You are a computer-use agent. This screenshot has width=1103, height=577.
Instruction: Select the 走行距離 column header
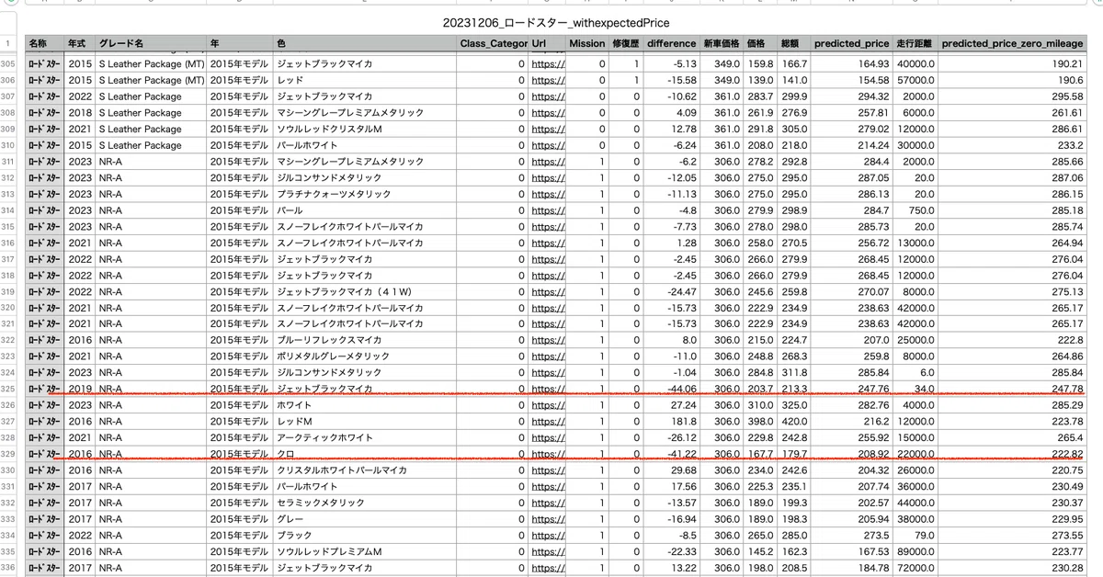(x=915, y=43)
